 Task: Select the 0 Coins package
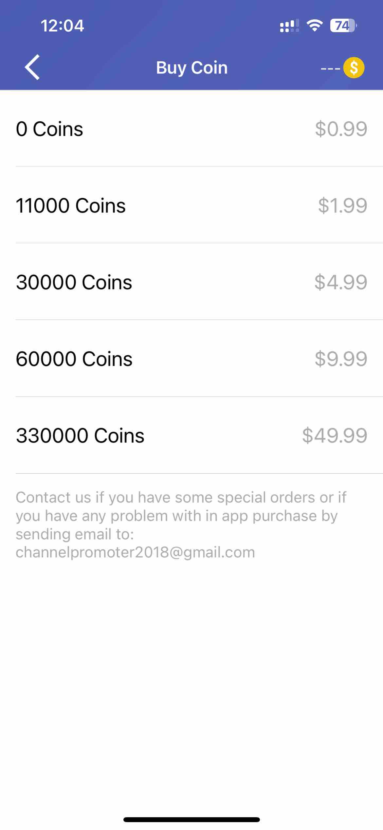click(191, 128)
